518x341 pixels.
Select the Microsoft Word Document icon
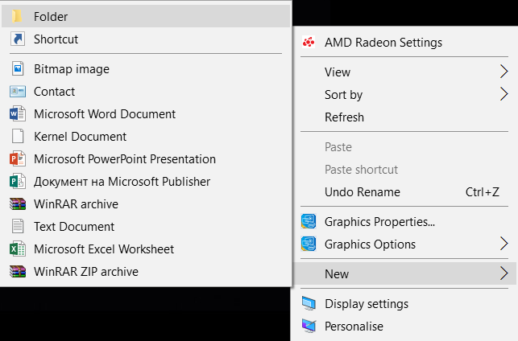(18, 113)
